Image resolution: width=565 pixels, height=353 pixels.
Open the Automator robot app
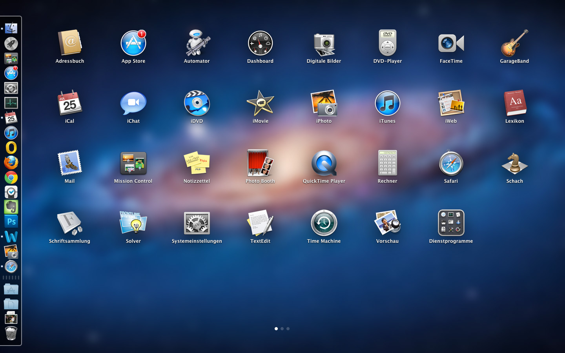[197, 43]
